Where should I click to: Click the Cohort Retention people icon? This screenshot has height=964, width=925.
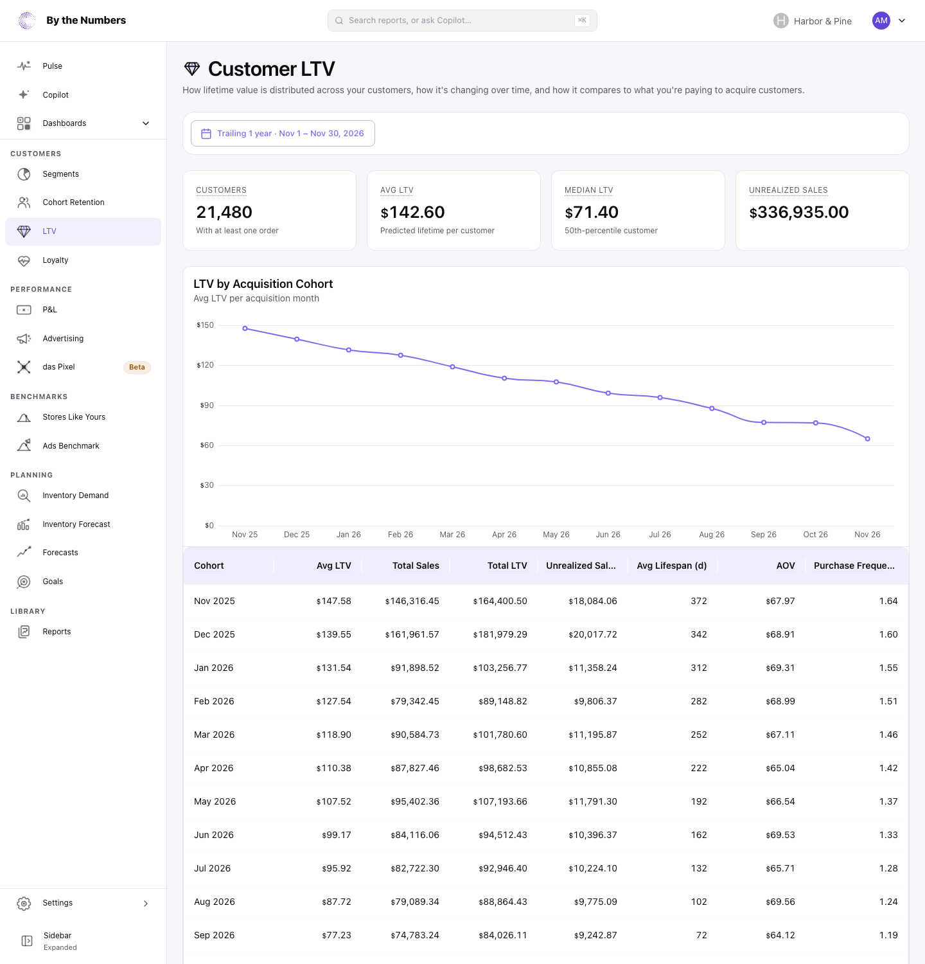(24, 202)
